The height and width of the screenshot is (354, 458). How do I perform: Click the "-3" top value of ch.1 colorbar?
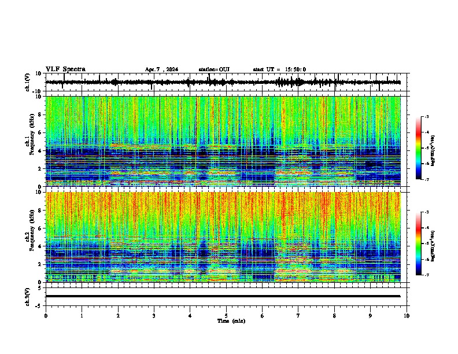coord(426,116)
